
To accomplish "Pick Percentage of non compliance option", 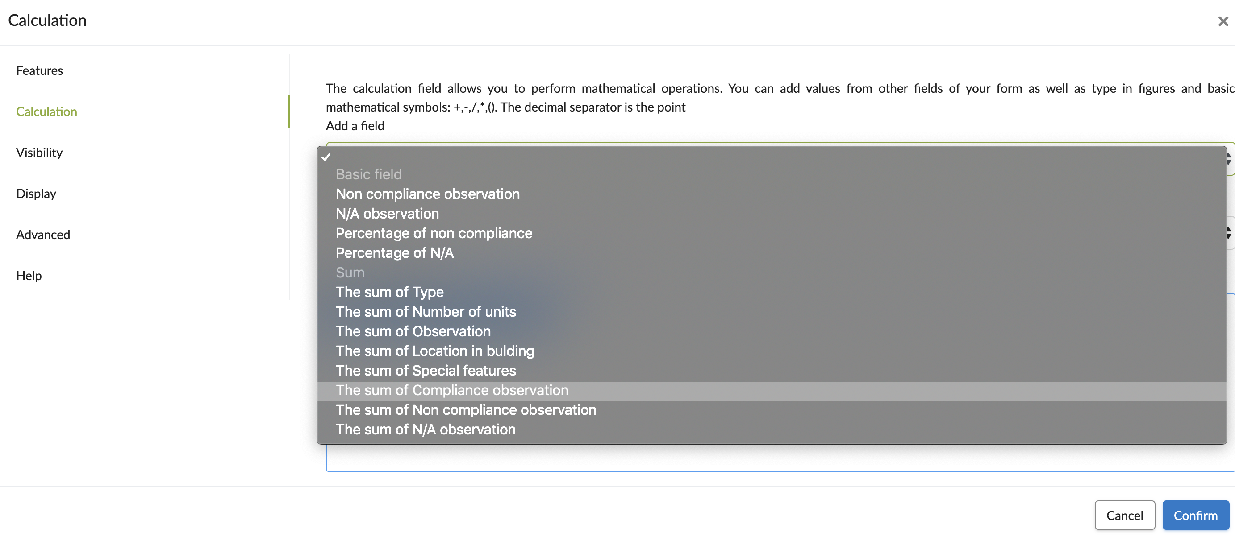I will point(434,233).
